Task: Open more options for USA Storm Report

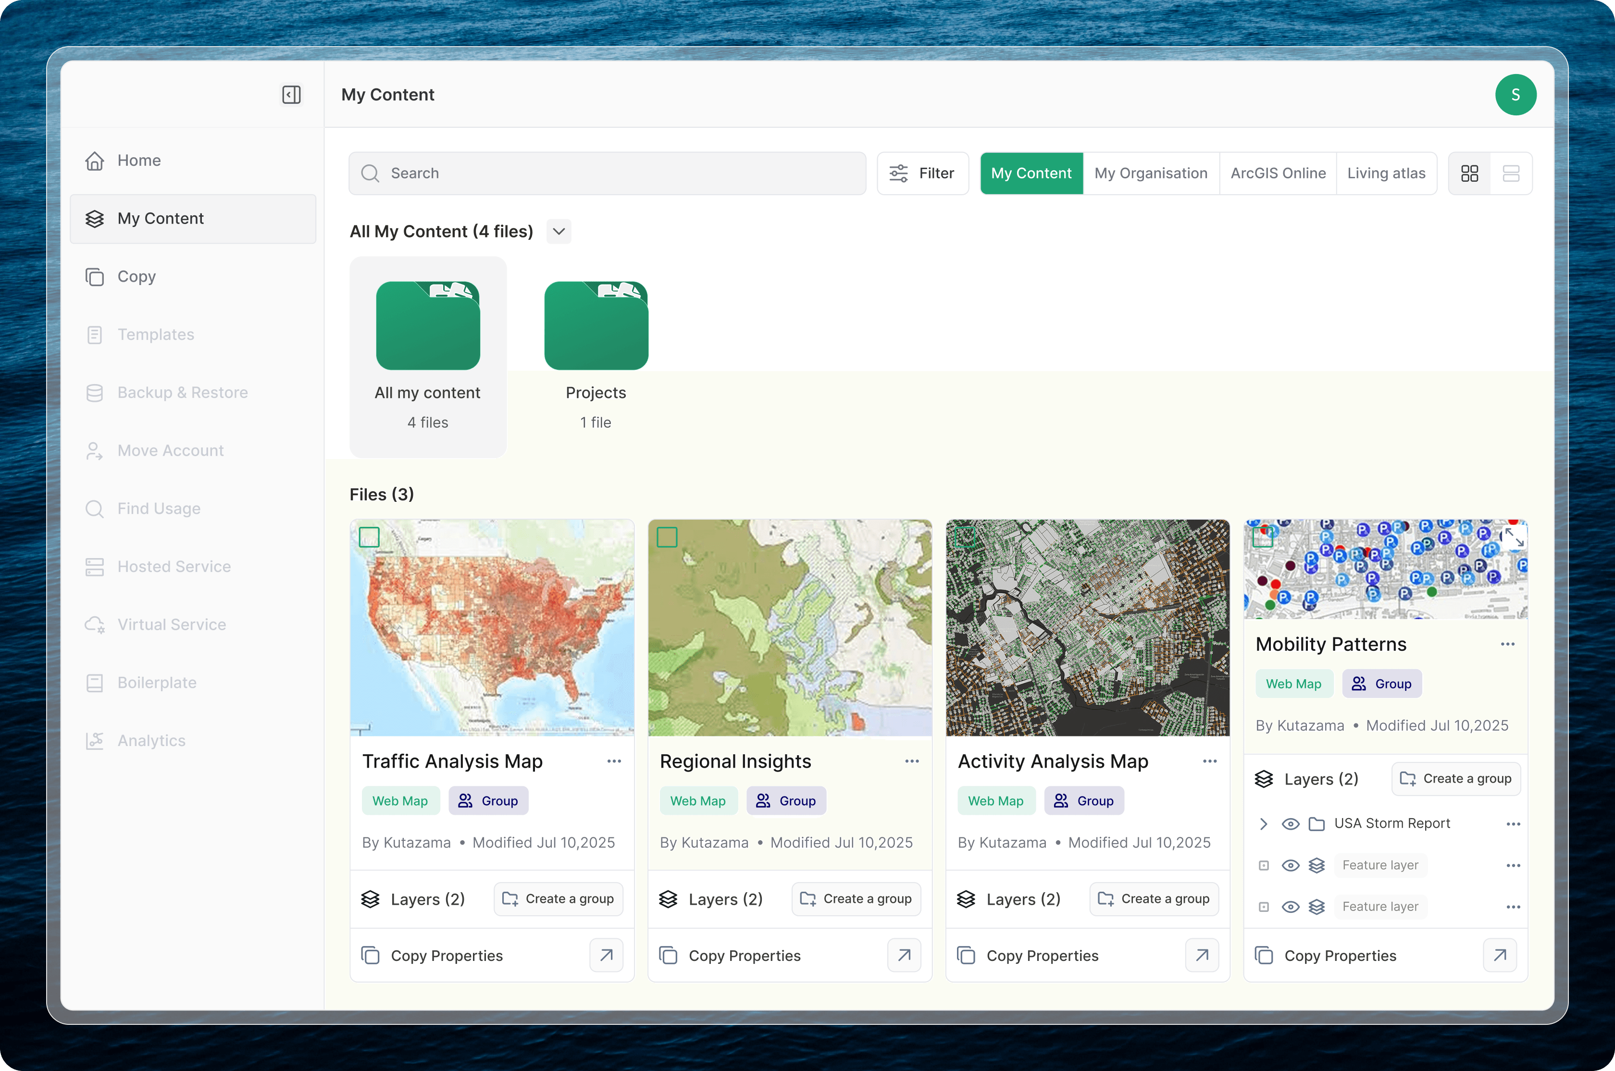Action: click(1513, 824)
